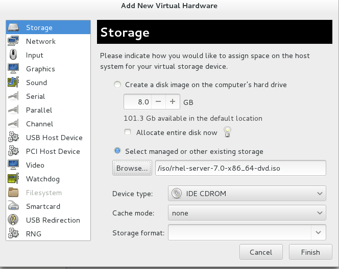Choose the Watchdog card icon
The height and width of the screenshot is (269, 339).
13,179
